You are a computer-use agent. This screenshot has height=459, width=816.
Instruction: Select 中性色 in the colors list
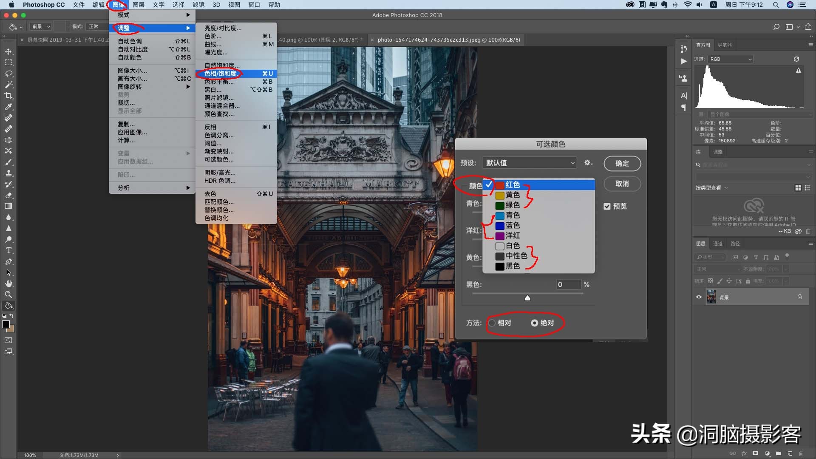(x=539, y=256)
